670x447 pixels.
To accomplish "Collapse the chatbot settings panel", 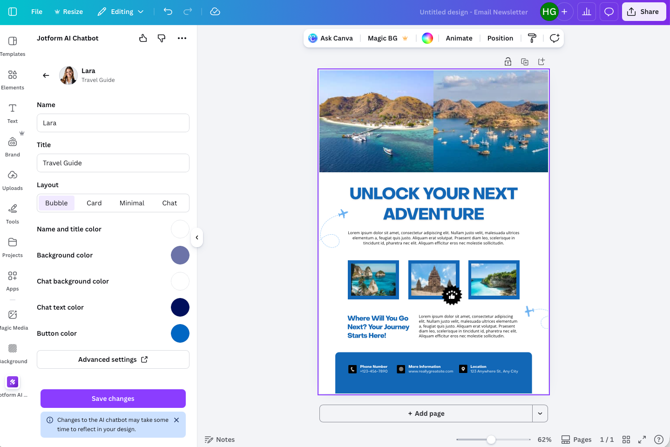I will pyautogui.click(x=197, y=237).
